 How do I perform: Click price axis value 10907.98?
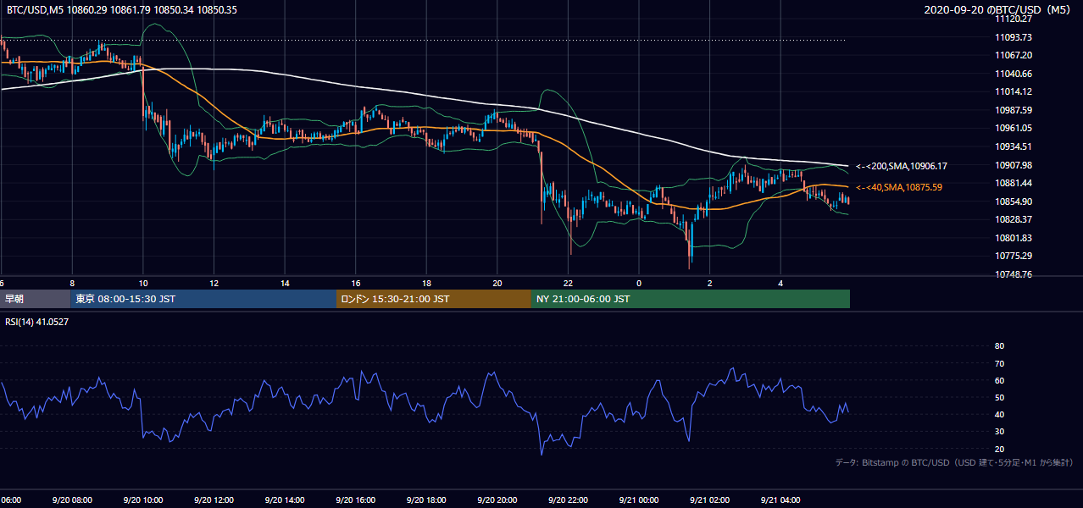pyautogui.click(x=1014, y=165)
